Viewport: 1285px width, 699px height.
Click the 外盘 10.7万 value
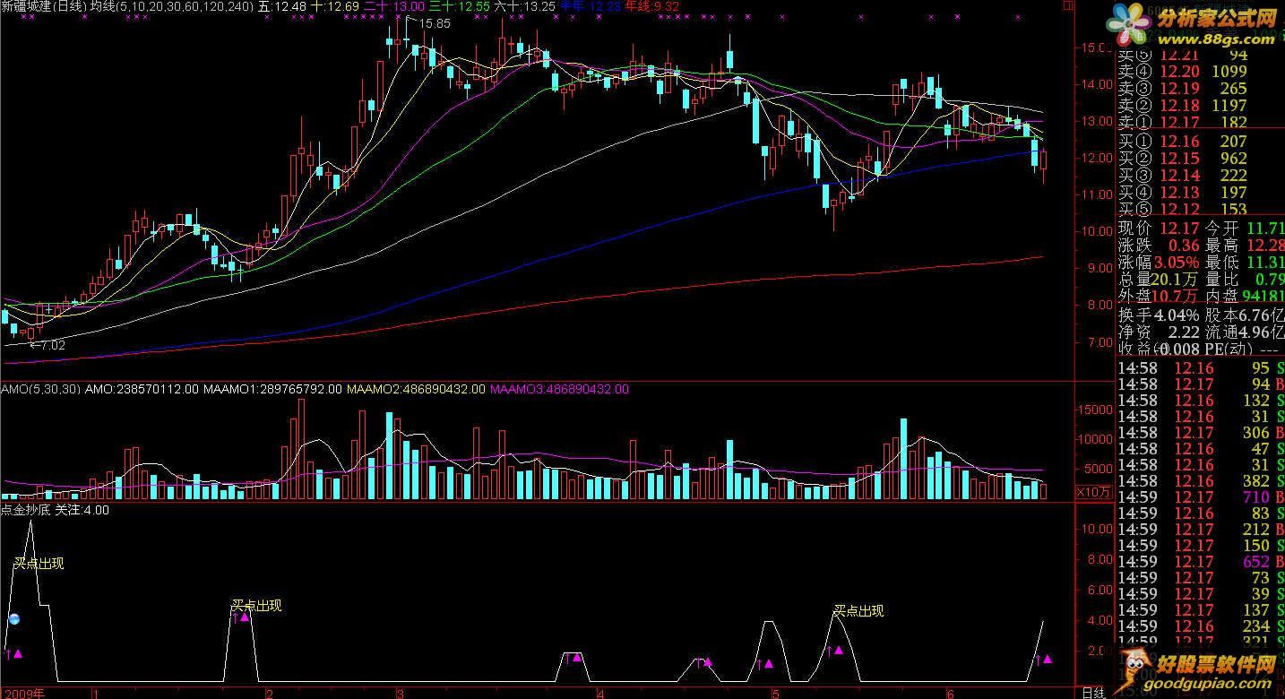click(x=1177, y=297)
